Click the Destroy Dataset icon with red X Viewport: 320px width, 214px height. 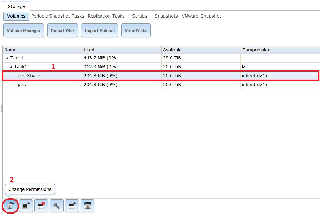pos(41,206)
